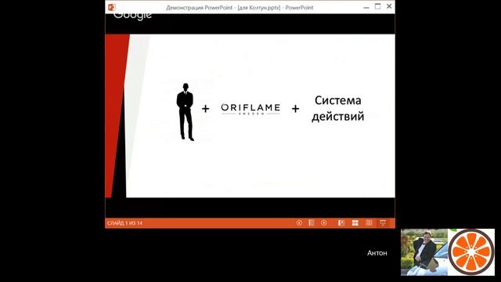The height and width of the screenshot is (282, 501).
Task: Advance to next slide in status bar
Action: pos(323,222)
